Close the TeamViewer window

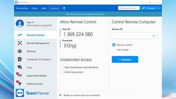tap(158, 2)
